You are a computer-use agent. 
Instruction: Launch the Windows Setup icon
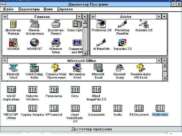[x=56, y=43]
